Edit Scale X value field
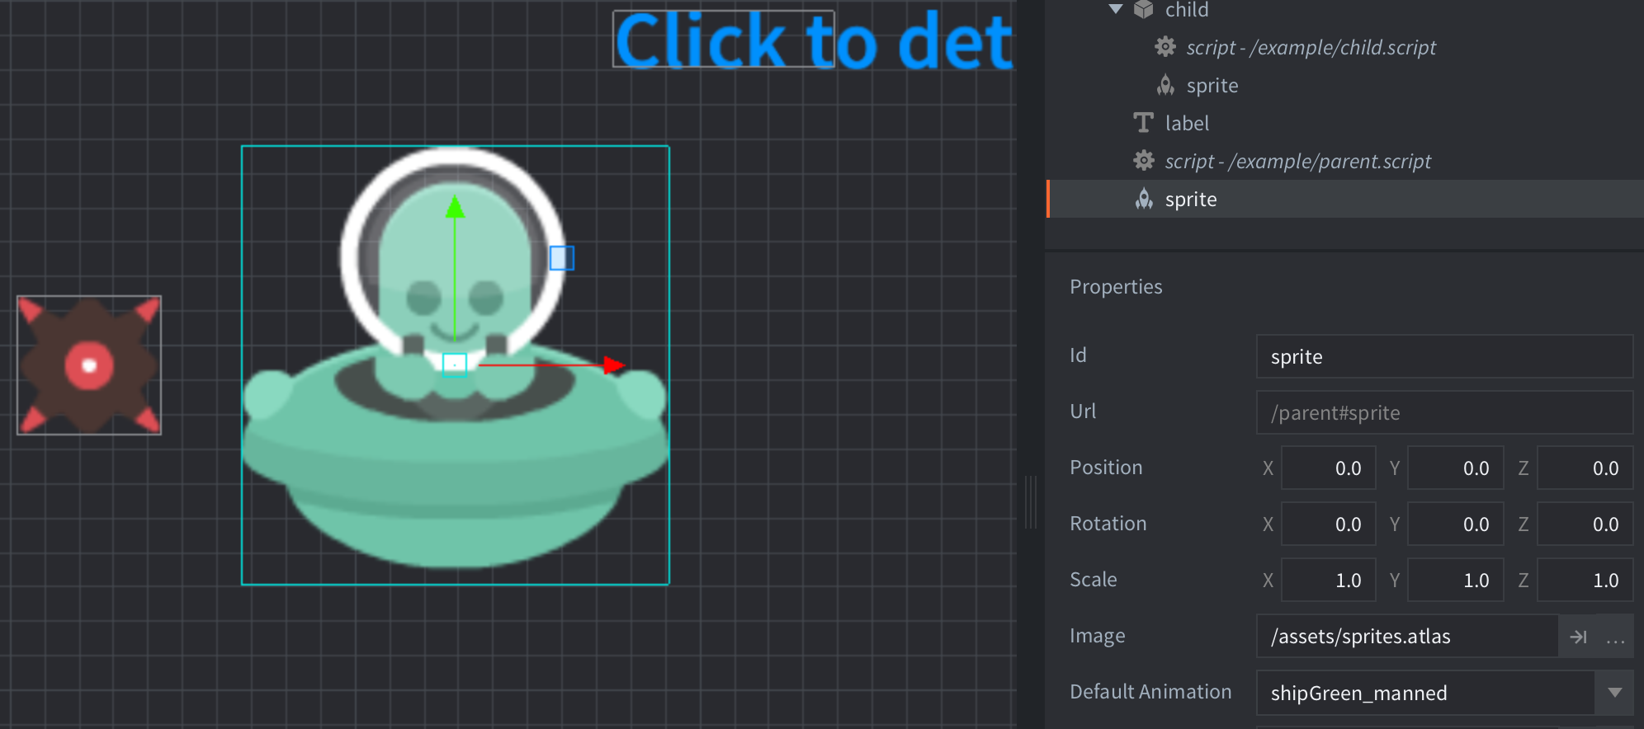Screen dimensions: 1644x729 click(x=1328, y=580)
